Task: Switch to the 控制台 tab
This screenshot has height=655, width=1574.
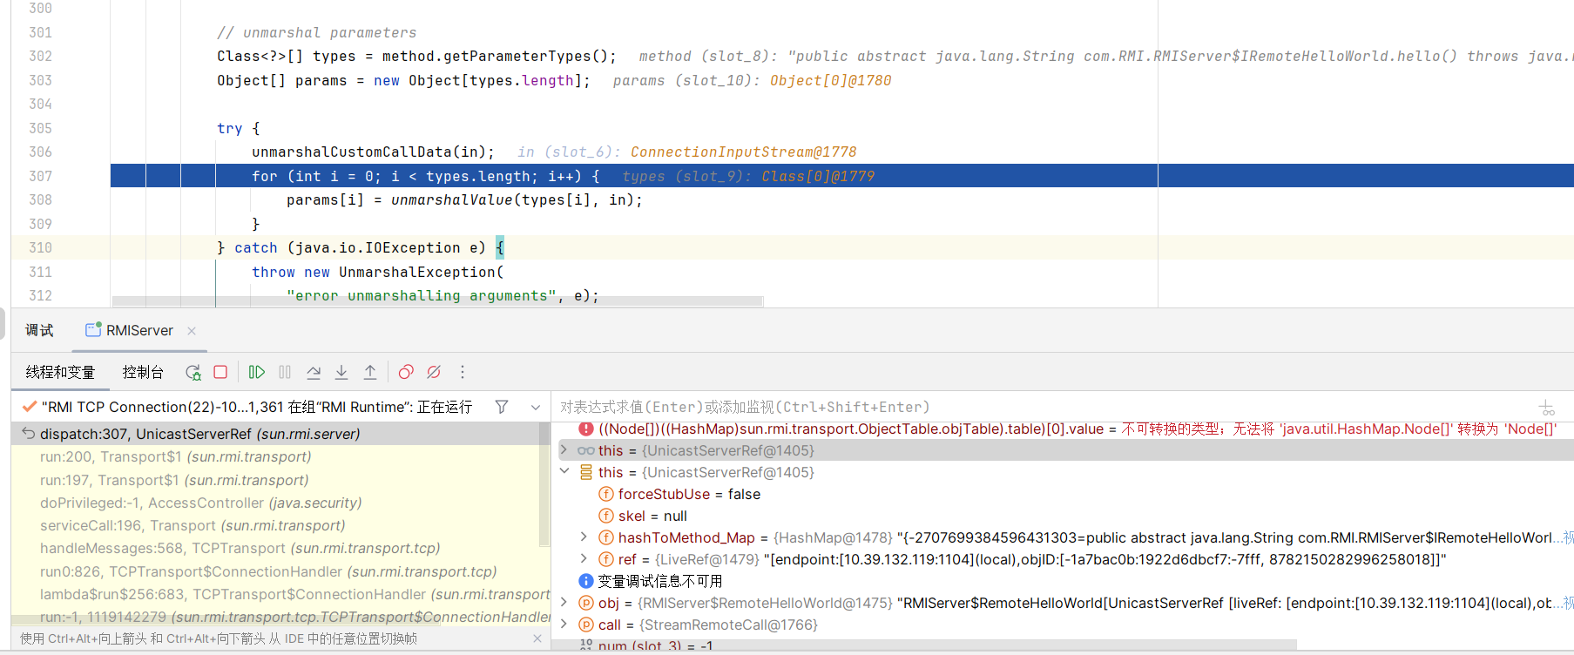Action: [143, 372]
